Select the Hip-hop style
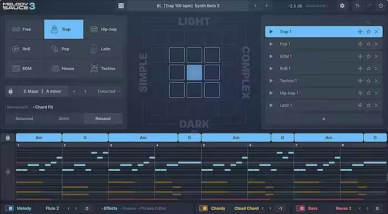 (x=103, y=29)
